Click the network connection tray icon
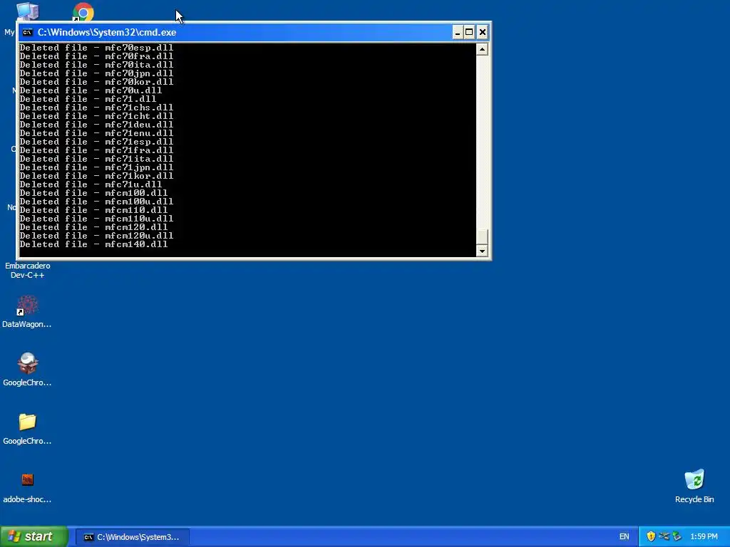Image resolution: width=730 pixels, height=547 pixels. 664,536
